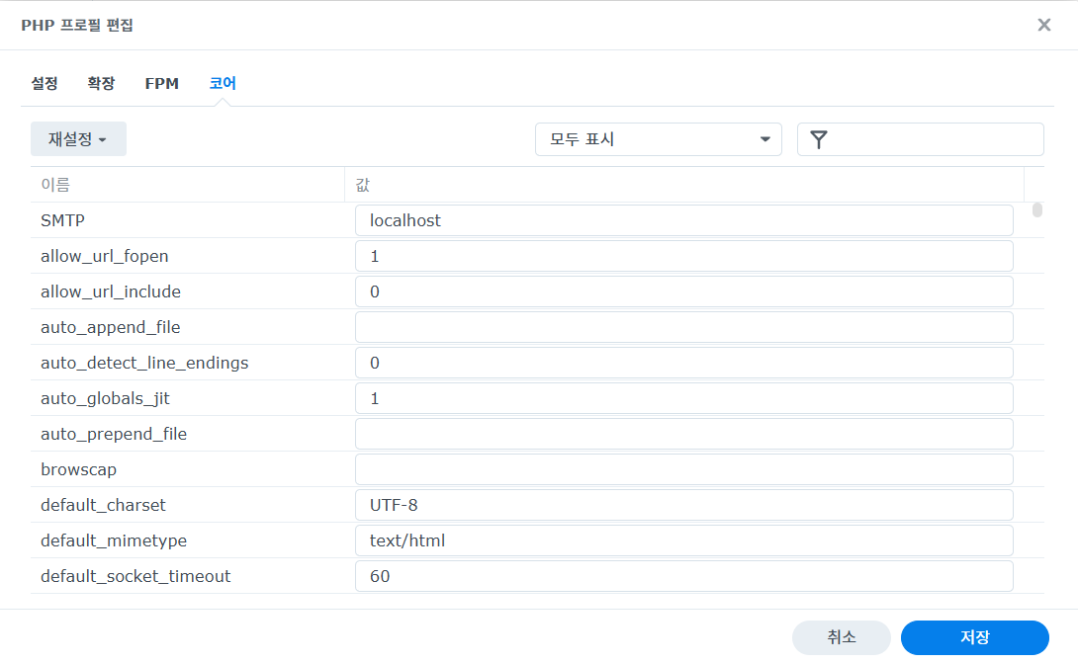Viewport: 1078px width, 664px height.
Task: Click the 취소 cancel button
Action: [841, 637]
